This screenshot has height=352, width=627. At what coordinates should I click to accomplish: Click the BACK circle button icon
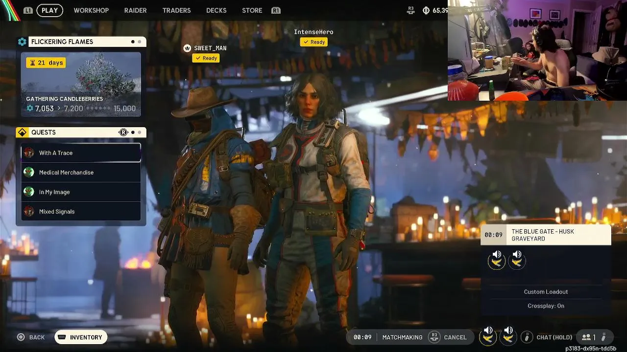click(x=21, y=337)
